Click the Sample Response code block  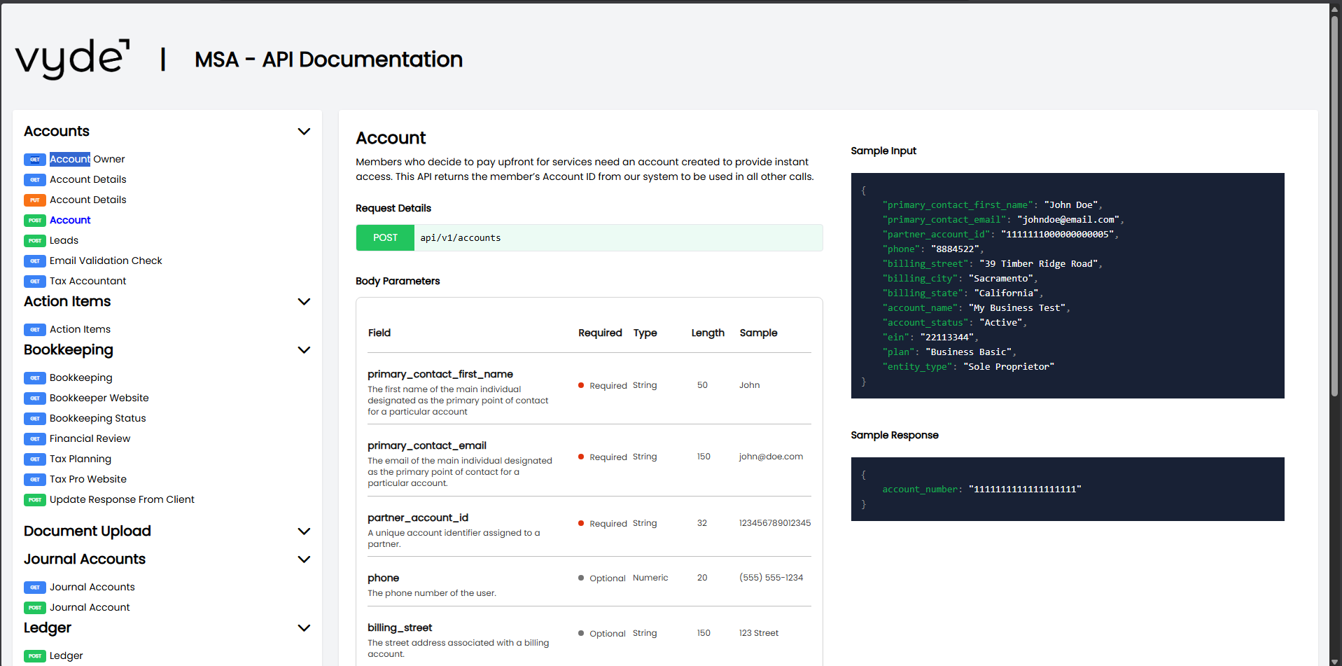coord(1068,489)
